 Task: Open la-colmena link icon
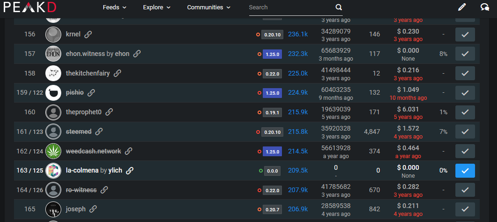(x=130, y=171)
